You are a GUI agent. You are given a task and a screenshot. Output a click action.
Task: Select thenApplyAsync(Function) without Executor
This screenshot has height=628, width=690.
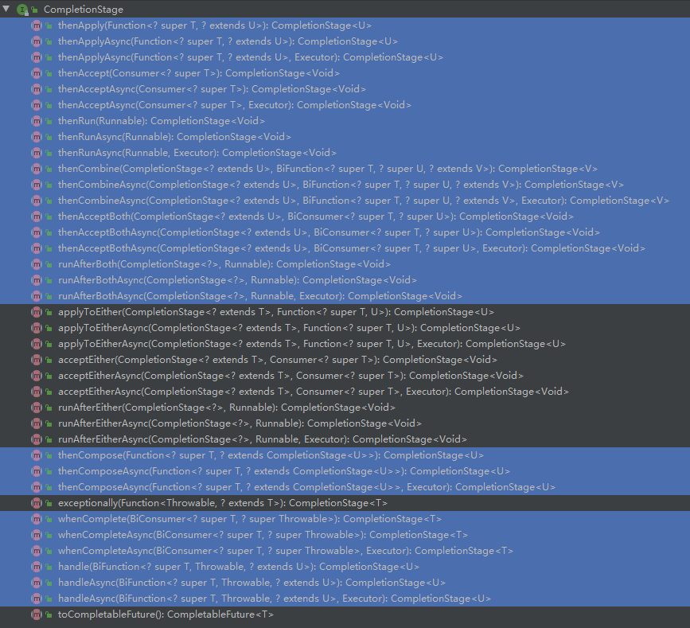(228, 41)
